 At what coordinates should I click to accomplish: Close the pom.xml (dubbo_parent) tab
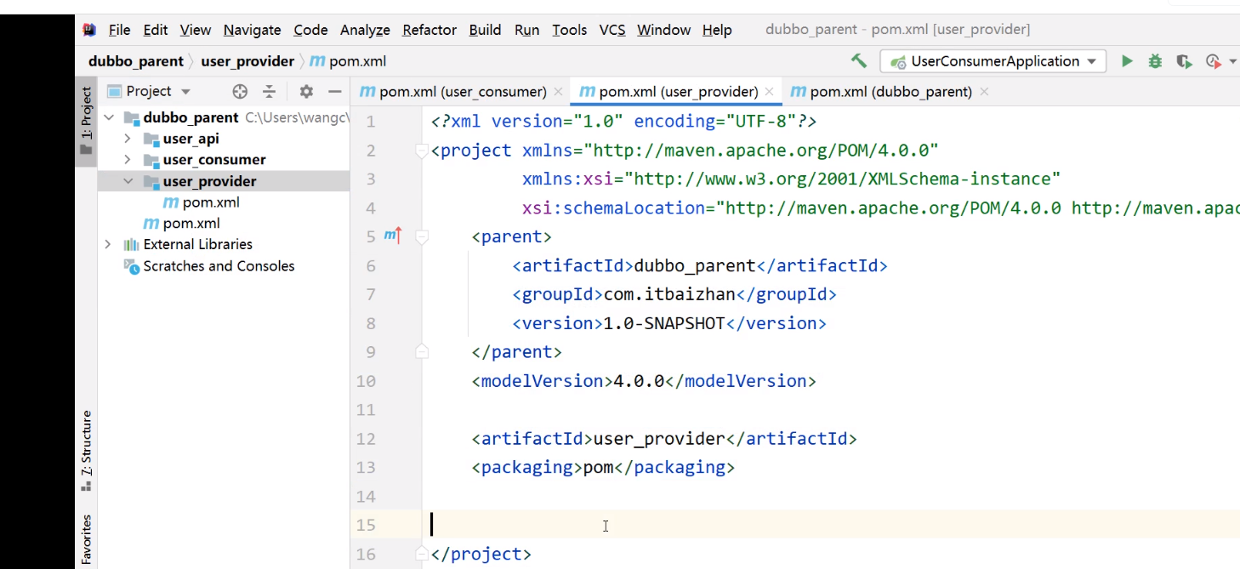coord(984,91)
